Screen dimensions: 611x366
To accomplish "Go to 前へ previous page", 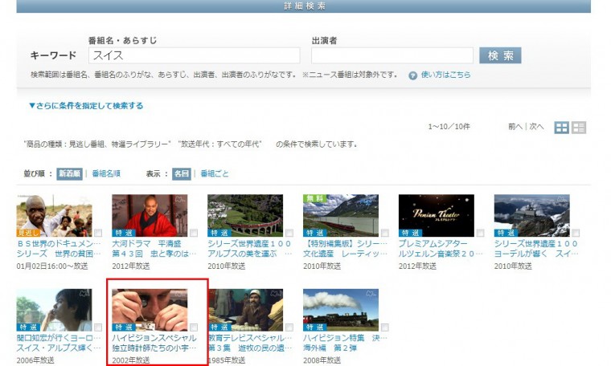I will (515, 127).
